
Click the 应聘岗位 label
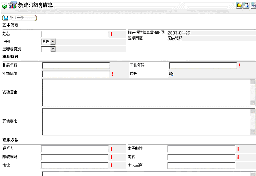135,38
